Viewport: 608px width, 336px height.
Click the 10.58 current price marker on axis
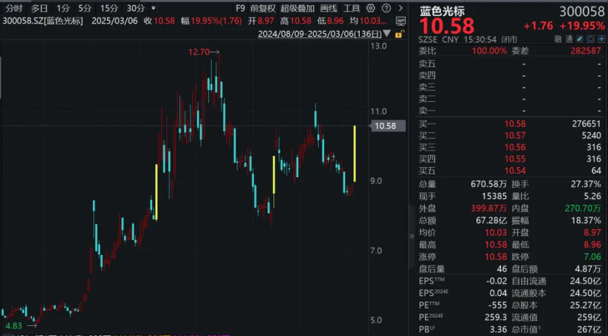coord(386,126)
